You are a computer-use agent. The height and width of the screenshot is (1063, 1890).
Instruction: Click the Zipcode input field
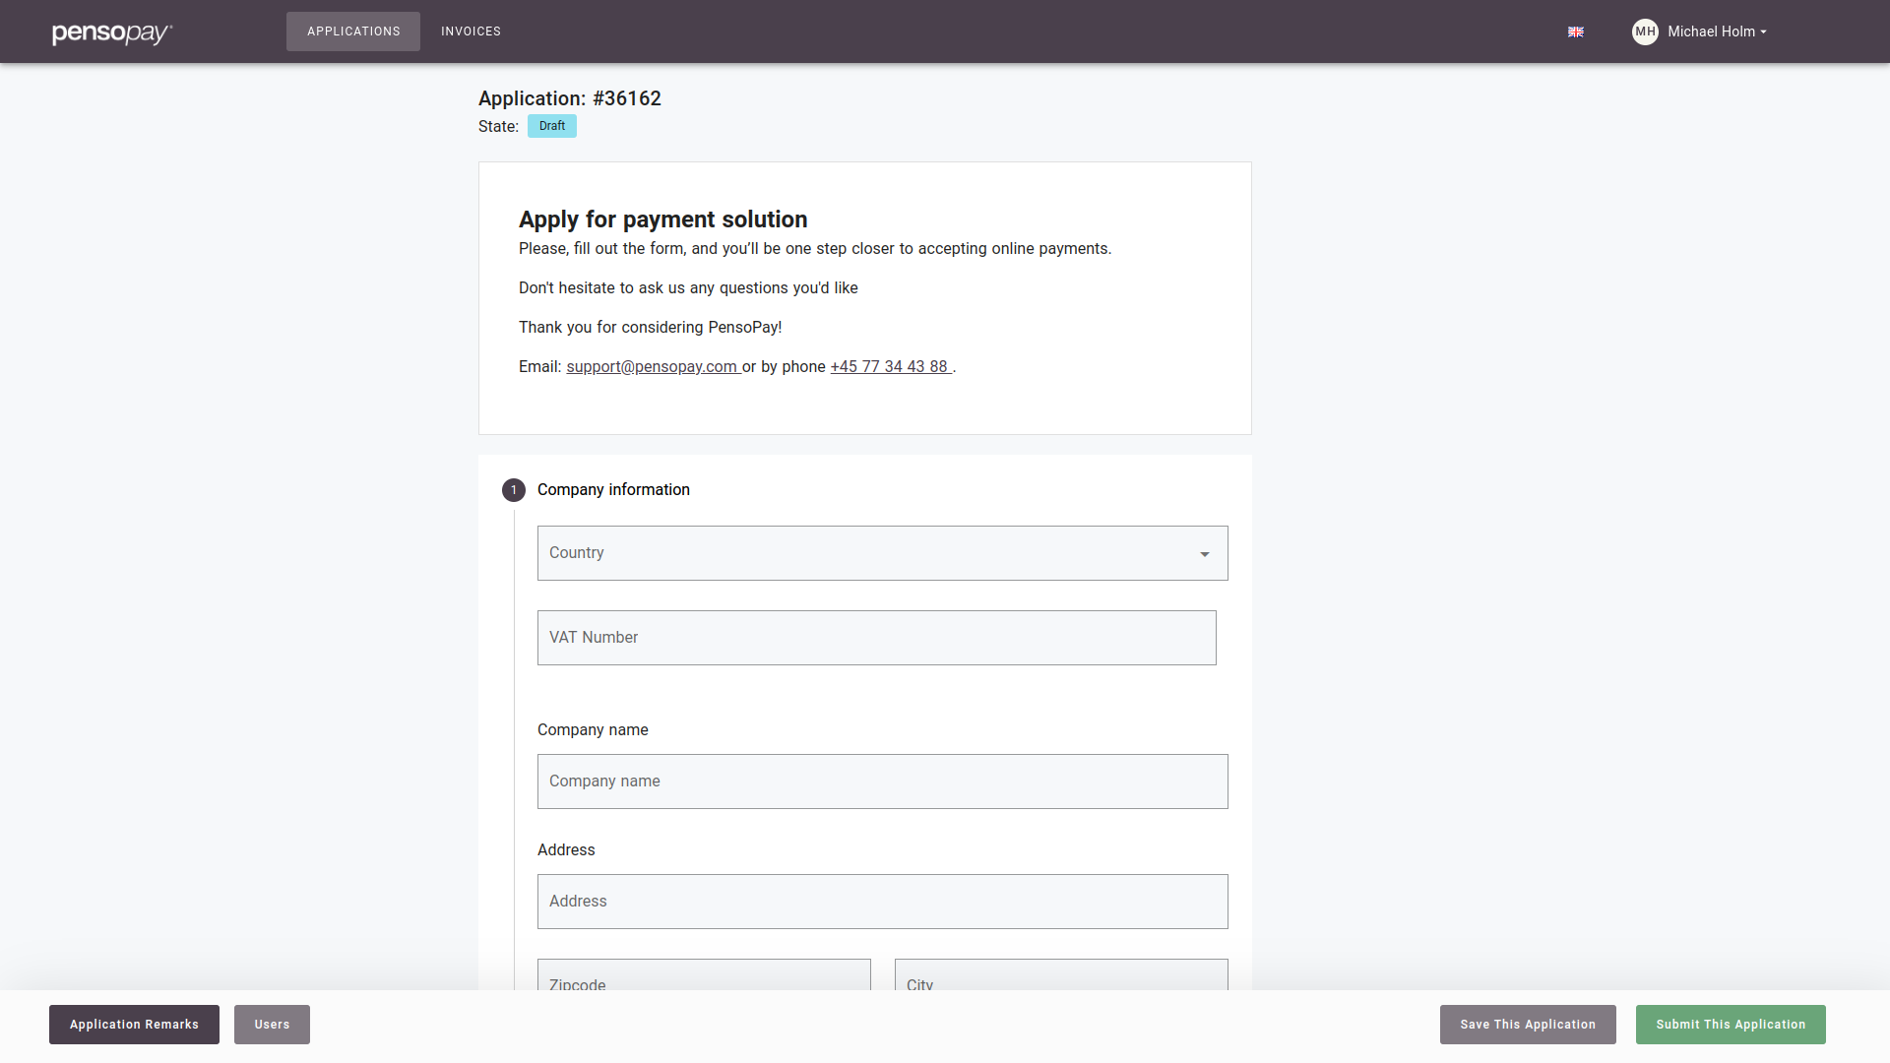coord(704,978)
